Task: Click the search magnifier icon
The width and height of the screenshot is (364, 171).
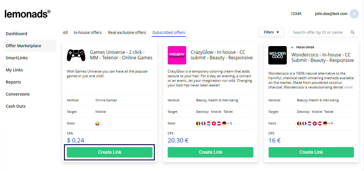Action: (x=352, y=32)
